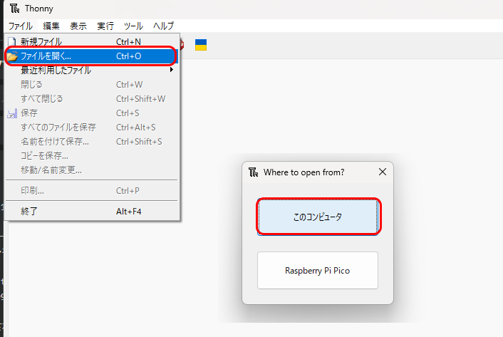Click the disabled 保存 menu entry
Image resolution: width=503 pixels, height=337 pixels.
(92, 113)
